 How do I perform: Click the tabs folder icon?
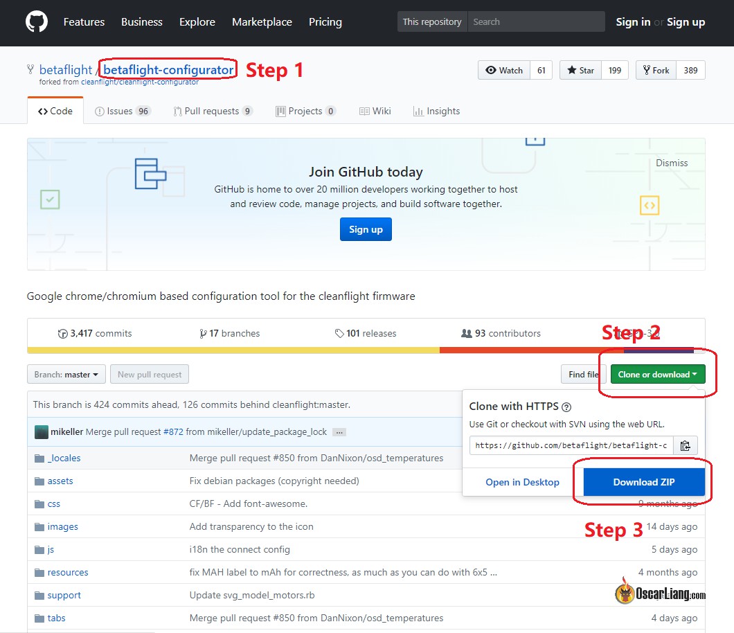pyautogui.click(x=39, y=618)
